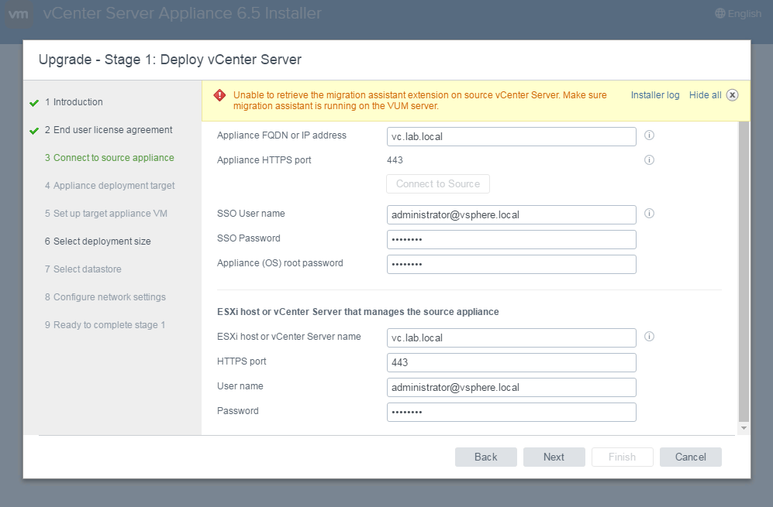The width and height of the screenshot is (773, 507).
Task: Open the English language selector
Action: (x=737, y=13)
